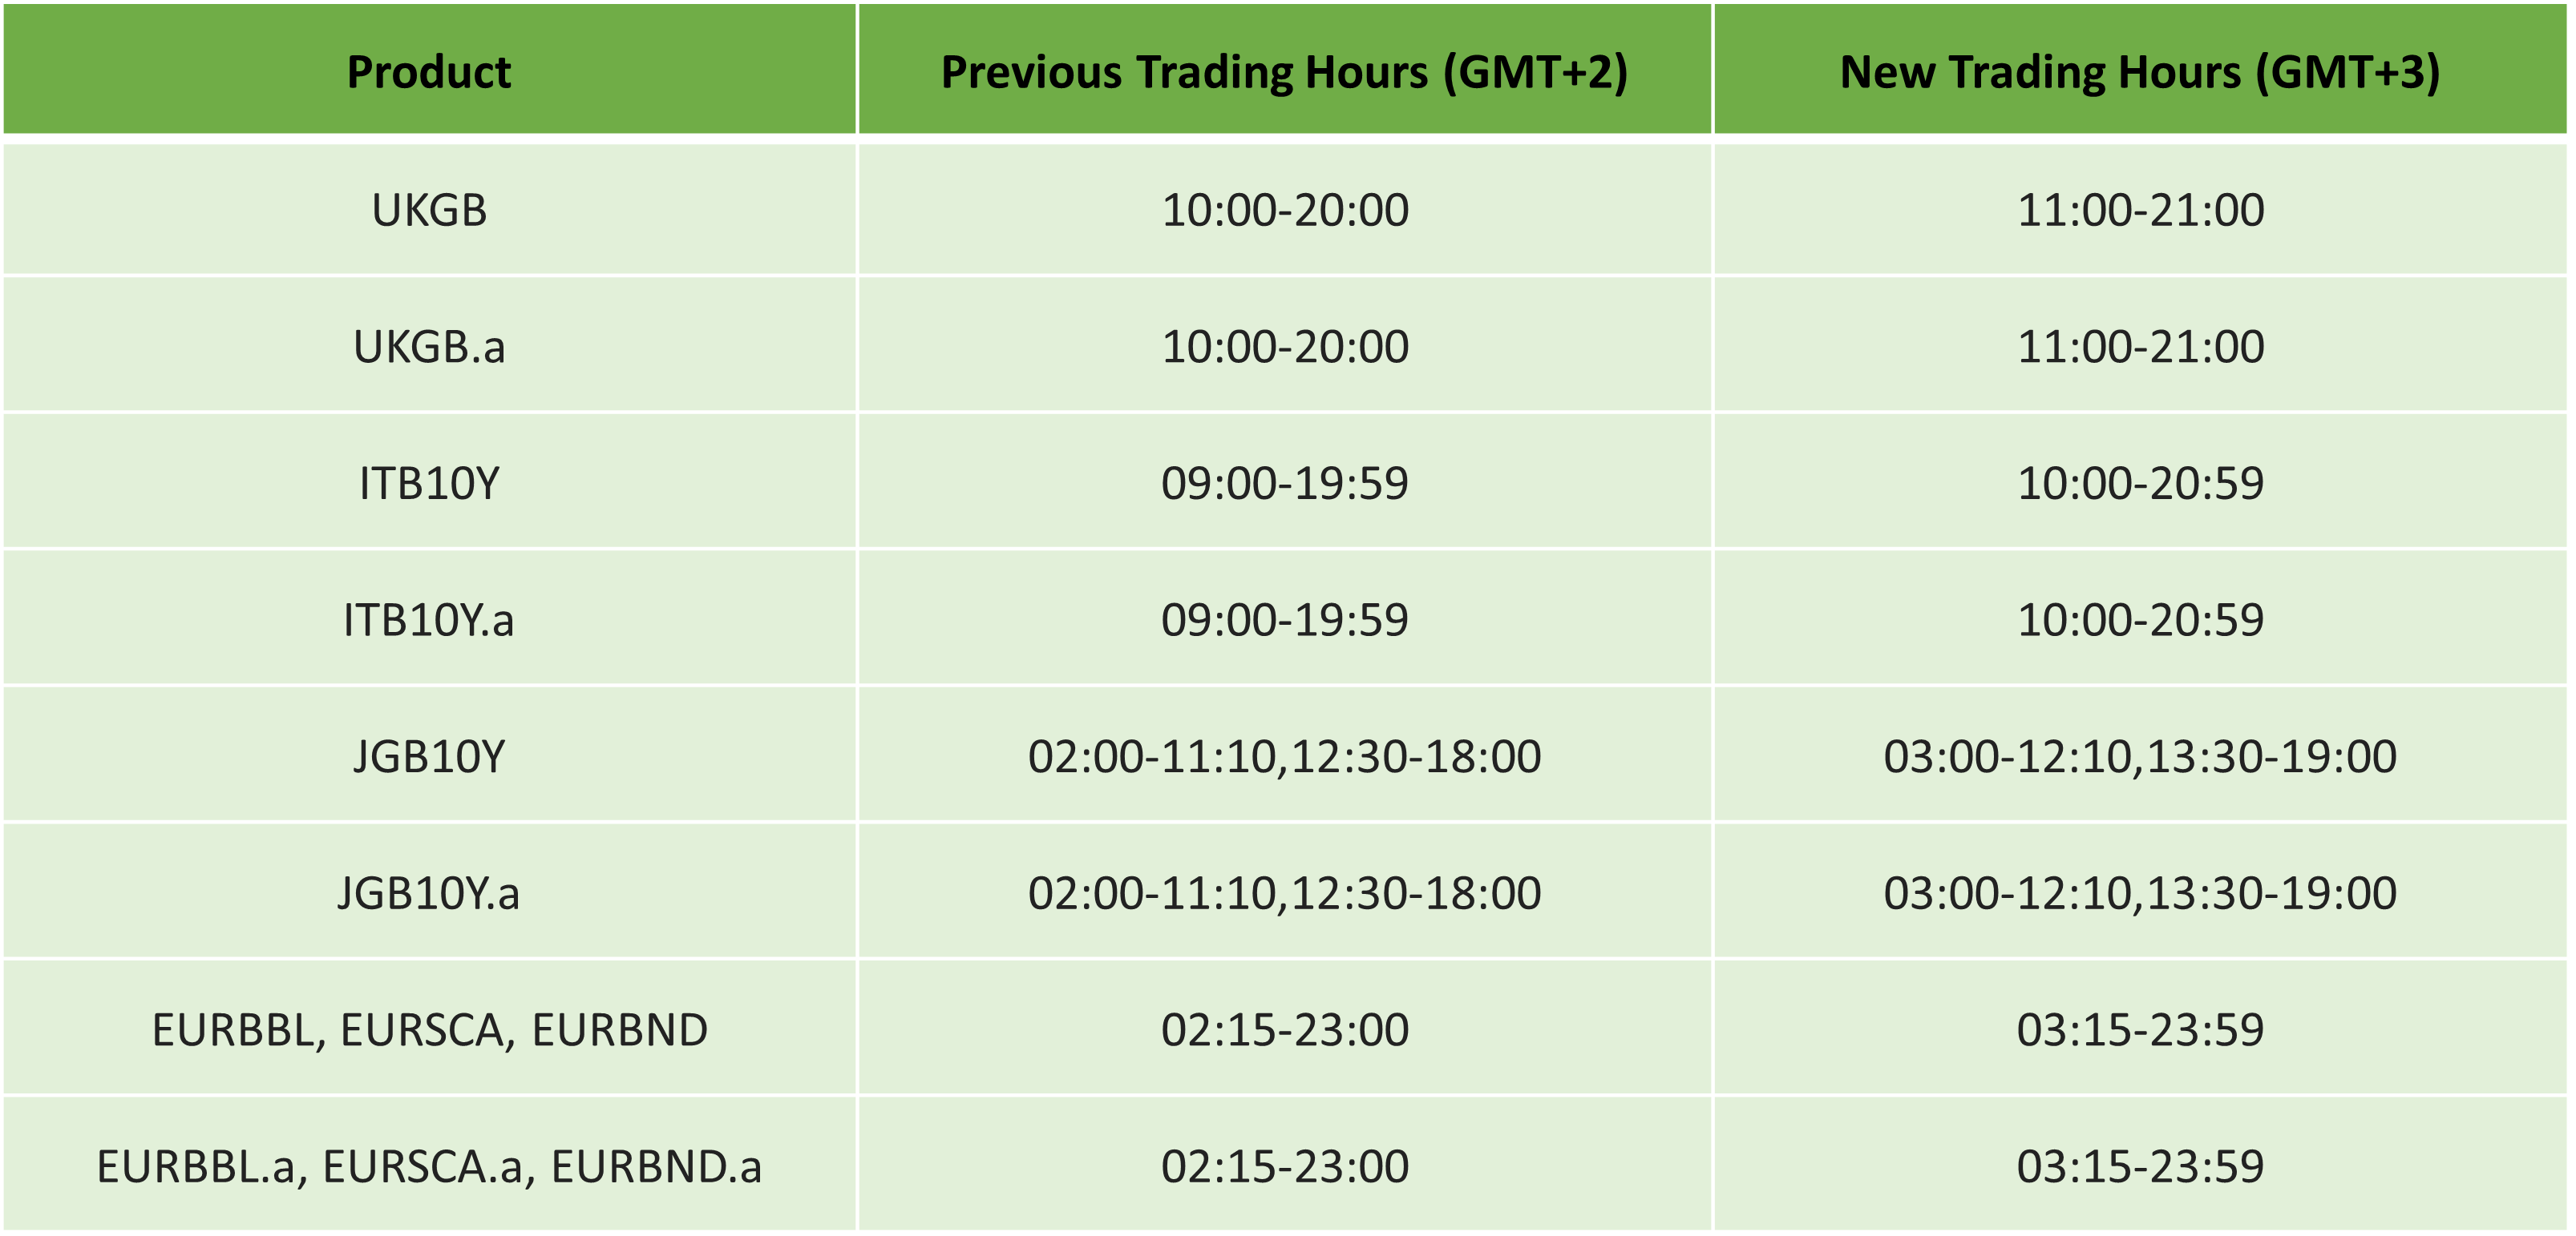This screenshot has height=1236, width=2576.
Task: Select UKGB new hours 11:00-21:00
Action: [2140, 210]
